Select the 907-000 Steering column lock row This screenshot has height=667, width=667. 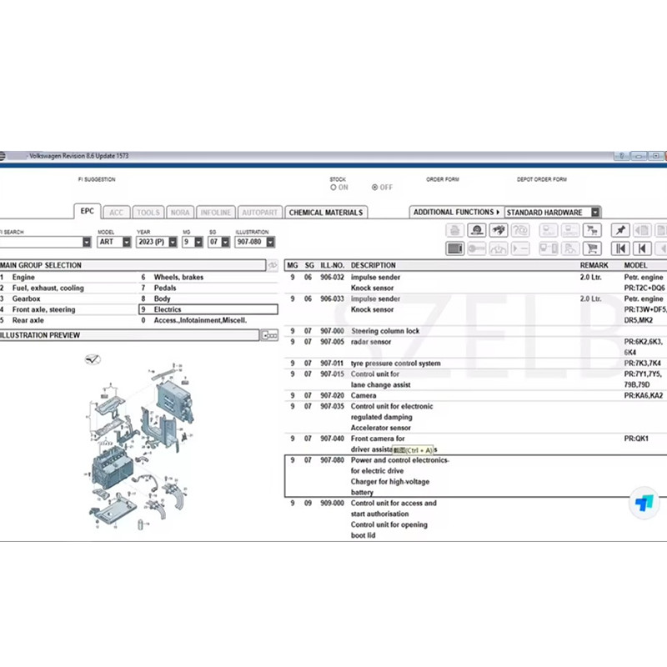(475, 331)
